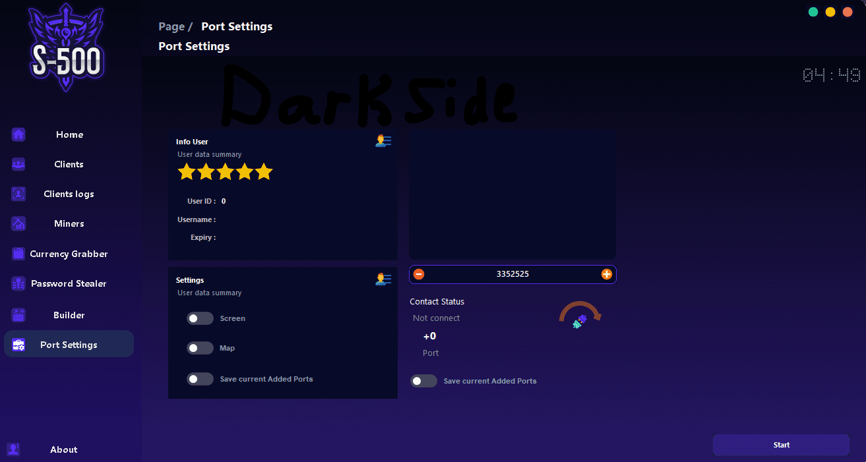Click the +0 port count

(429, 336)
